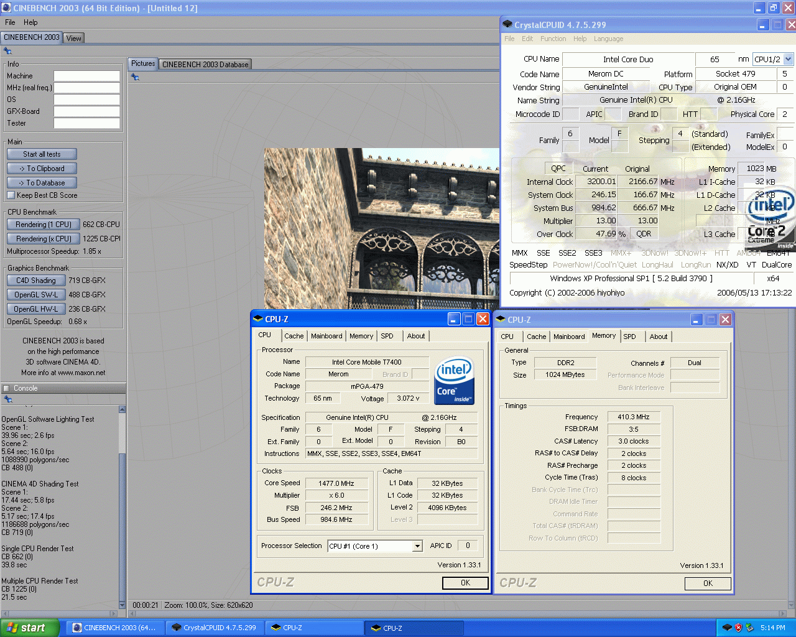This screenshot has width=796, height=637.
Task: Switch to CINEBENCH 2003 from the taskbar
Action: point(115,628)
